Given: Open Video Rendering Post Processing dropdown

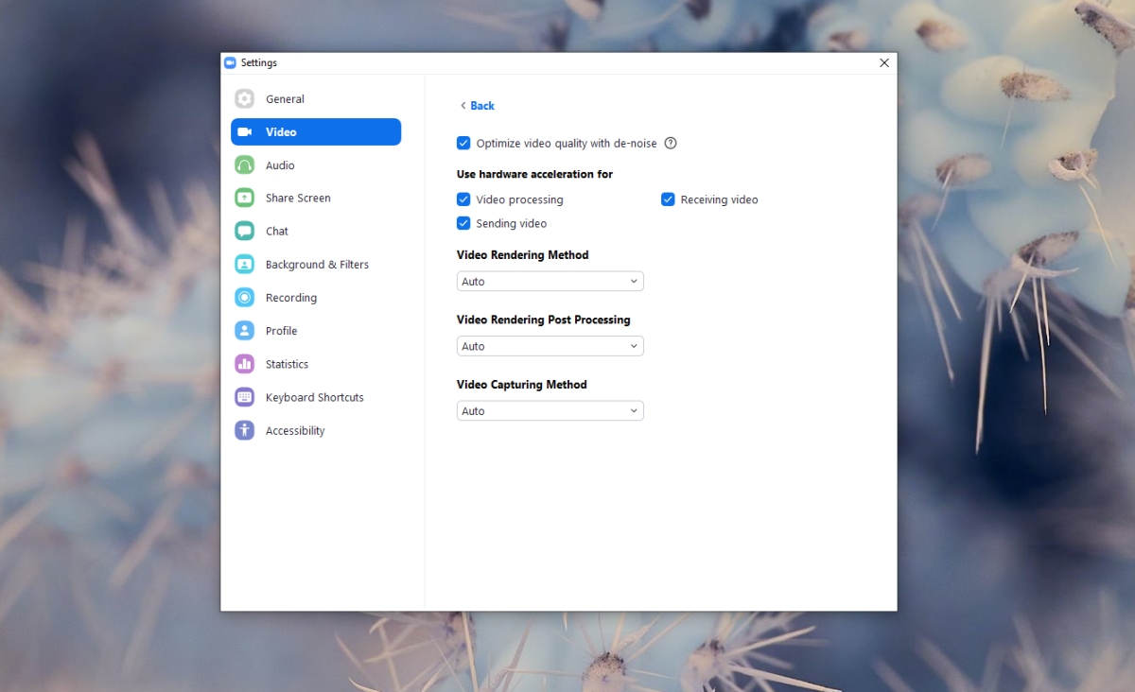Looking at the screenshot, I should tap(550, 346).
